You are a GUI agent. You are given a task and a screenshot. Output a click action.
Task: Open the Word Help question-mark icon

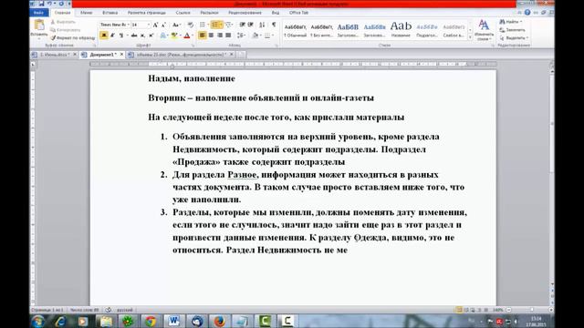pyautogui.click(x=527, y=12)
